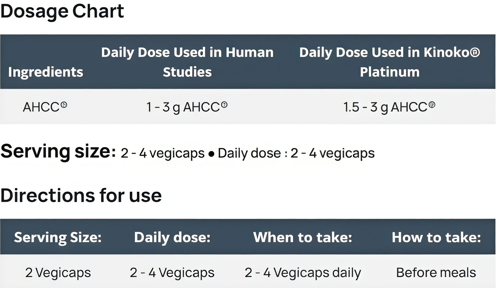Select the Serving Size: column header
Viewport: 496px width, 288px height.
(x=58, y=237)
